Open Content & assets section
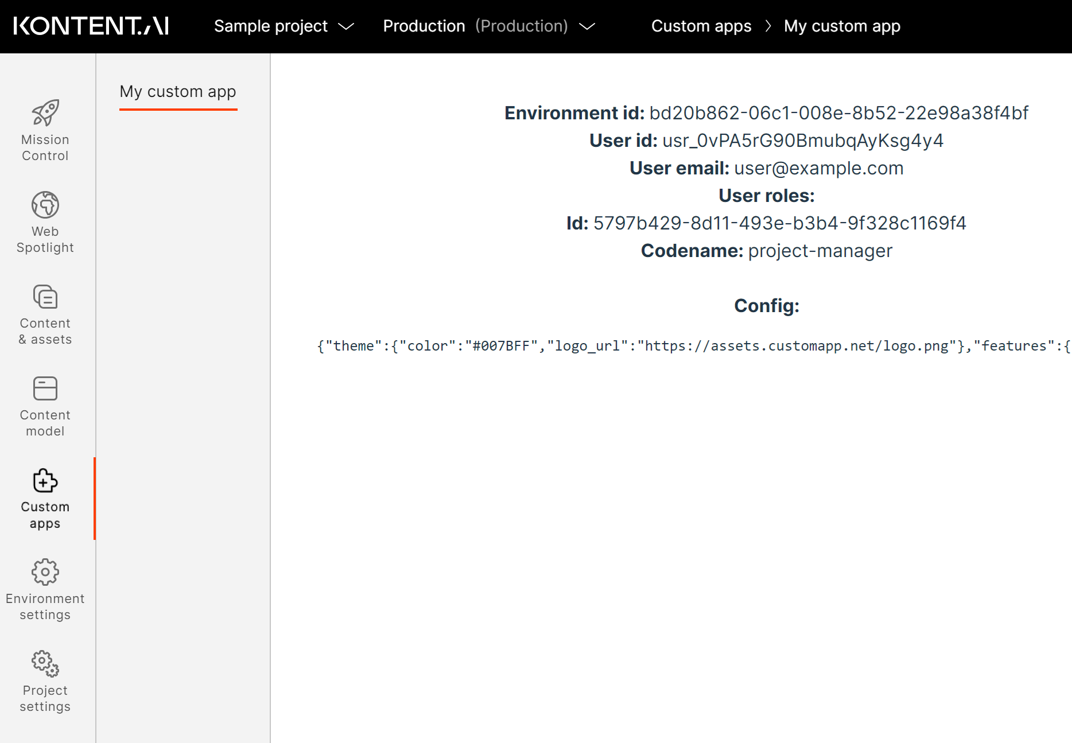The width and height of the screenshot is (1072, 743). pyautogui.click(x=45, y=314)
